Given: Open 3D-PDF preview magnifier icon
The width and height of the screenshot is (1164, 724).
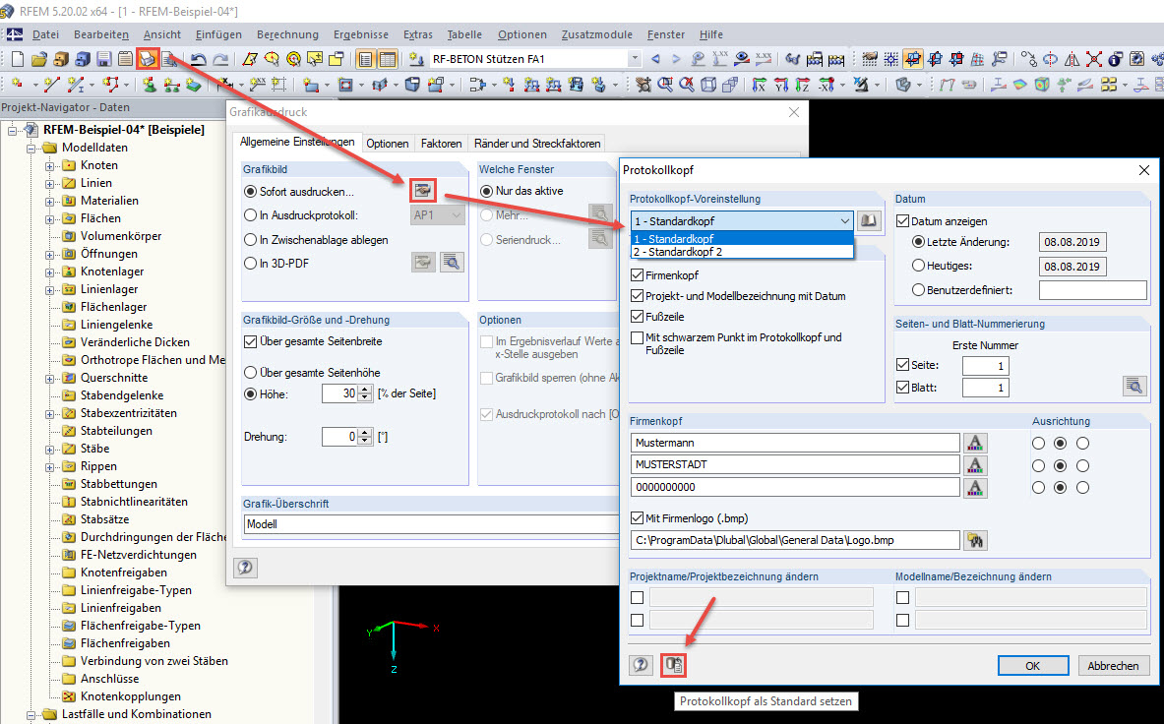Looking at the screenshot, I should (452, 262).
